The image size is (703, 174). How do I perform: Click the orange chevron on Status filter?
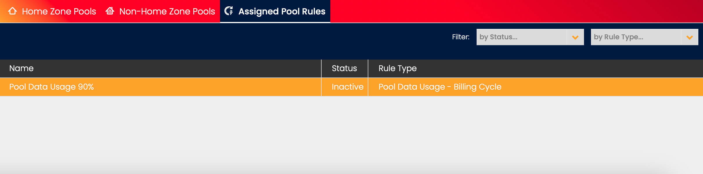click(x=575, y=37)
